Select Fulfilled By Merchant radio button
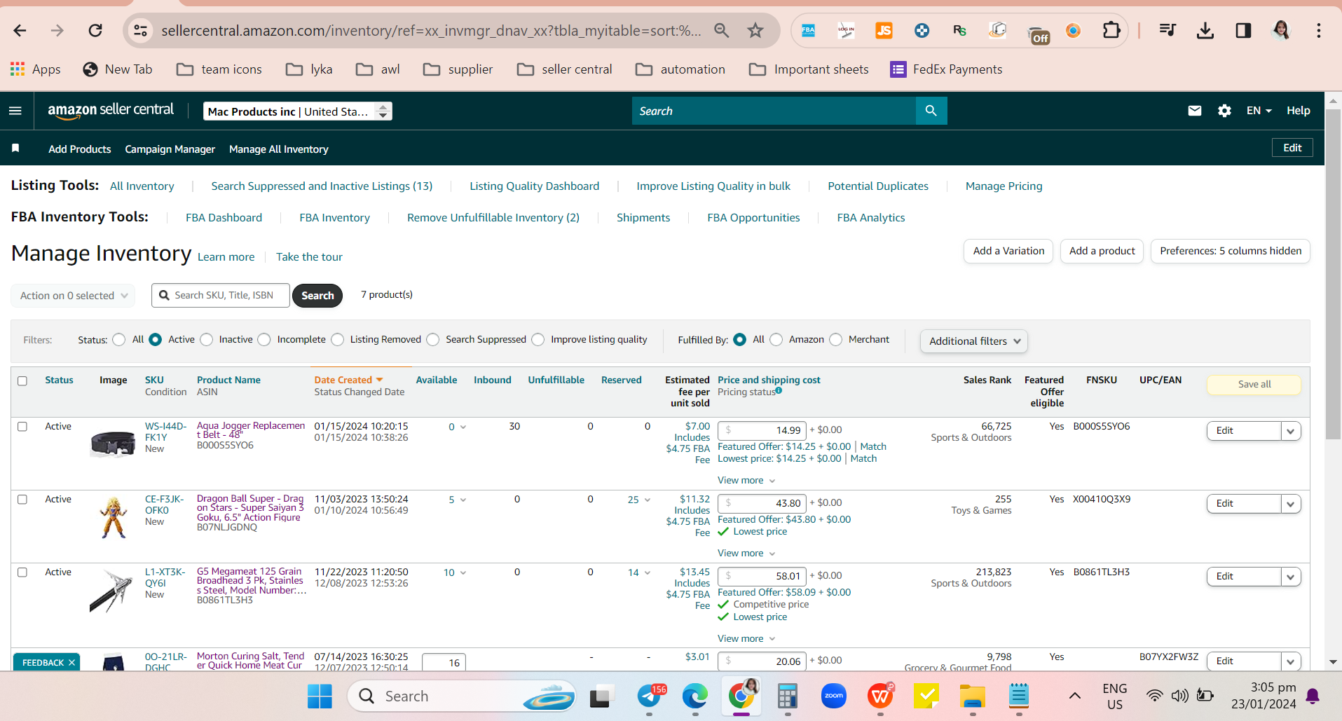 tap(836, 340)
